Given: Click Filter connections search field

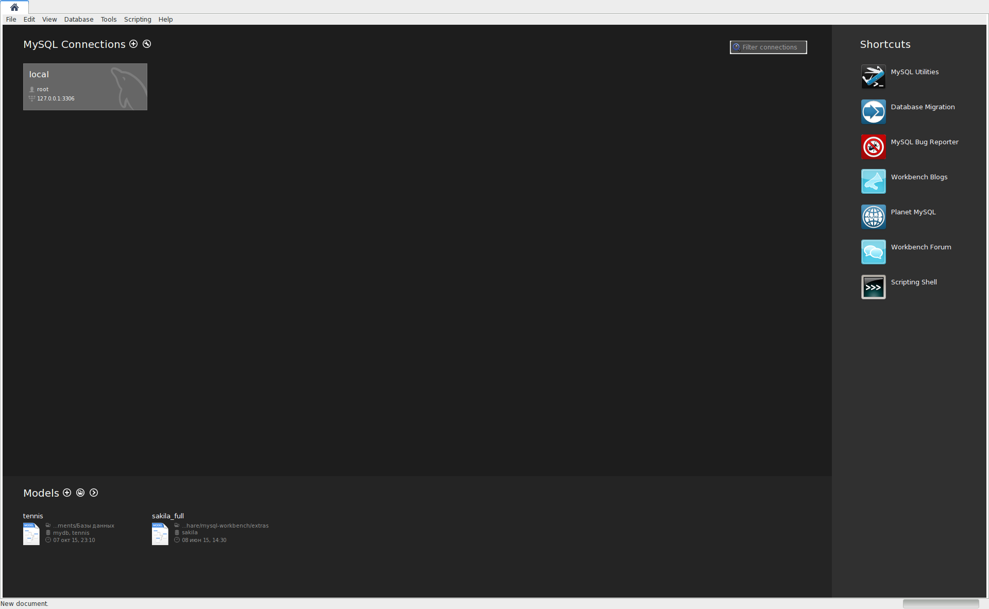Looking at the screenshot, I should [769, 47].
